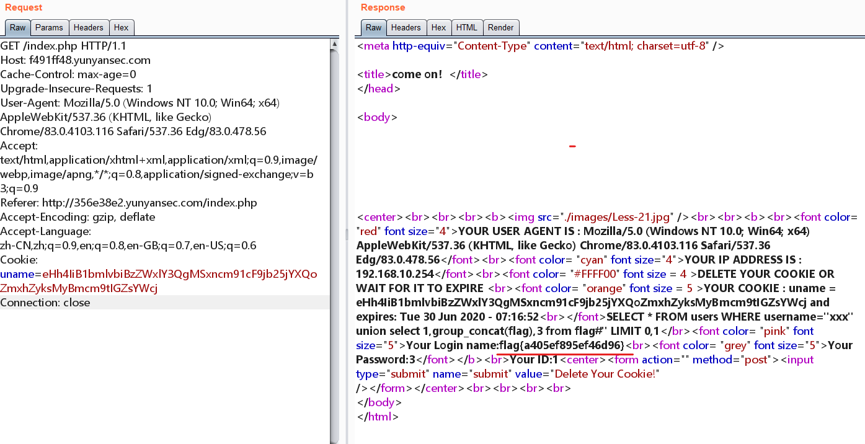Click the request pane scroll-up arrow

coord(335,44)
